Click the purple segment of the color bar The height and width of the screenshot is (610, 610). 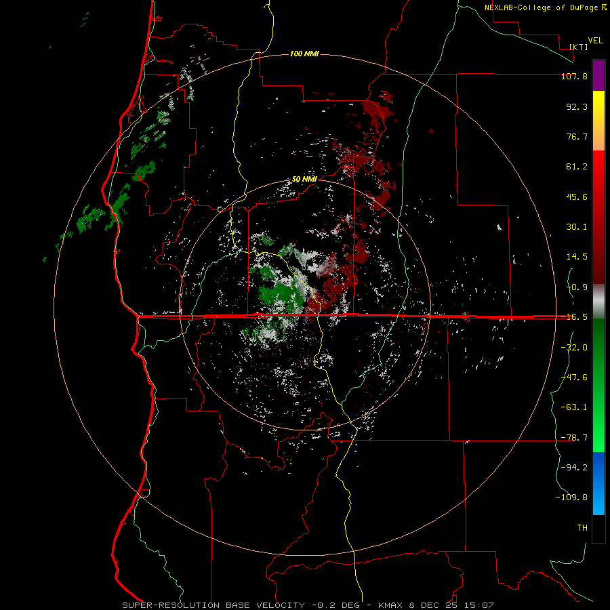(598, 75)
